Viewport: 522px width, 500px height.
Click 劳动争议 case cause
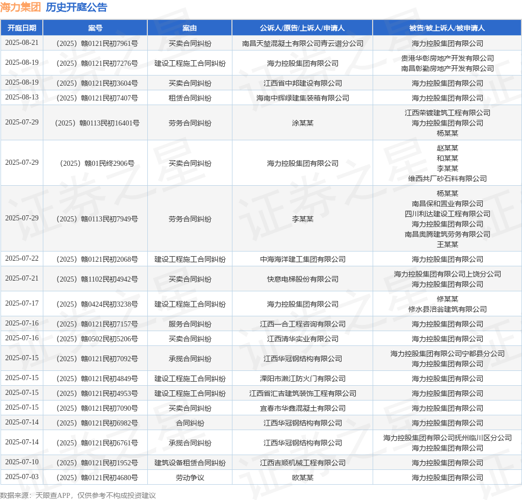click(190, 478)
